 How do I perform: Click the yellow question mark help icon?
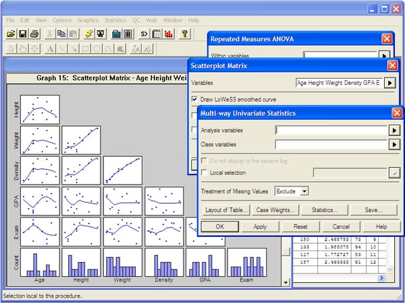click(x=186, y=34)
